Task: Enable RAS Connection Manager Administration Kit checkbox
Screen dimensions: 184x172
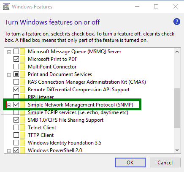Action: coord(16,82)
